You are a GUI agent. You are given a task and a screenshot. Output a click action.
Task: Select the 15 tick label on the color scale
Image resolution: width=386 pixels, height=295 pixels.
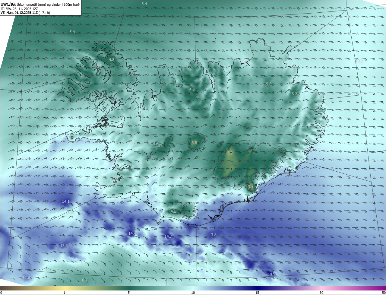(x=257, y=293)
